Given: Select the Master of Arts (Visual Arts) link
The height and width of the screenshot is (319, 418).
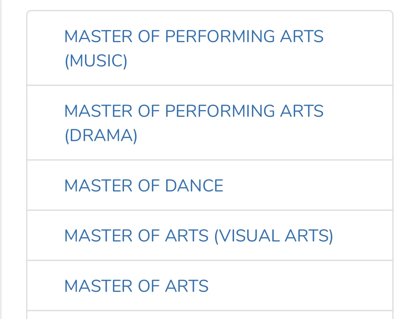Looking at the screenshot, I should (x=198, y=236).
